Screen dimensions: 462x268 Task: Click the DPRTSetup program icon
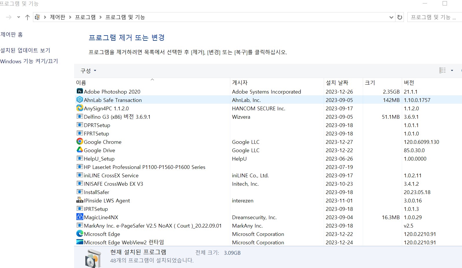coord(80,125)
